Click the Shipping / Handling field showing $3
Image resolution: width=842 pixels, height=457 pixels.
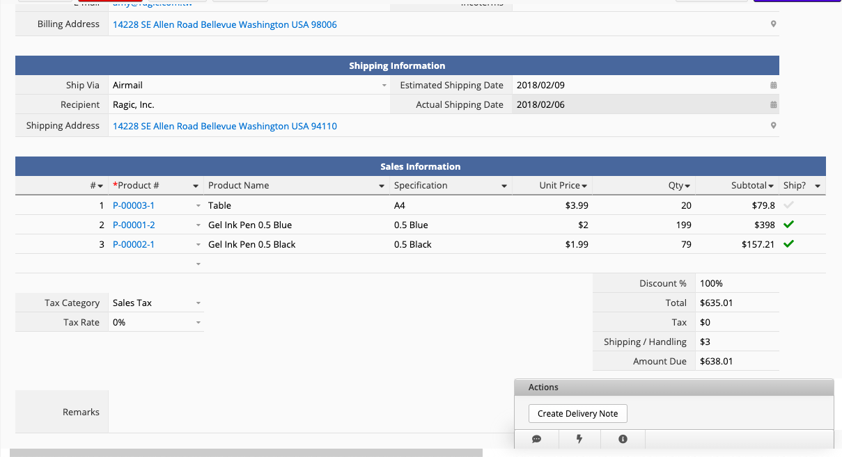tap(737, 342)
